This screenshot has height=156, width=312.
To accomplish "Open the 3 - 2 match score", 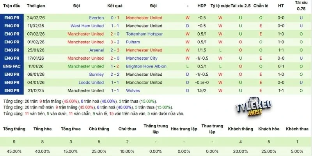I will point(115,42).
